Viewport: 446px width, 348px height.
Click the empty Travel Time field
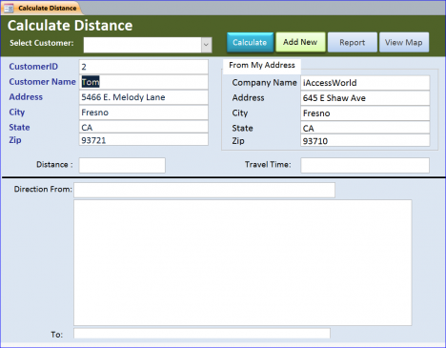point(365,165)
